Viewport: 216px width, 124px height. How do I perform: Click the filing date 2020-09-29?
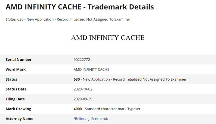pos(83,99)
